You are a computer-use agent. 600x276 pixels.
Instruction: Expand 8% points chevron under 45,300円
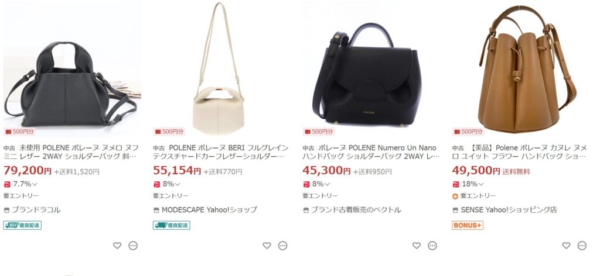click(327, 184)
